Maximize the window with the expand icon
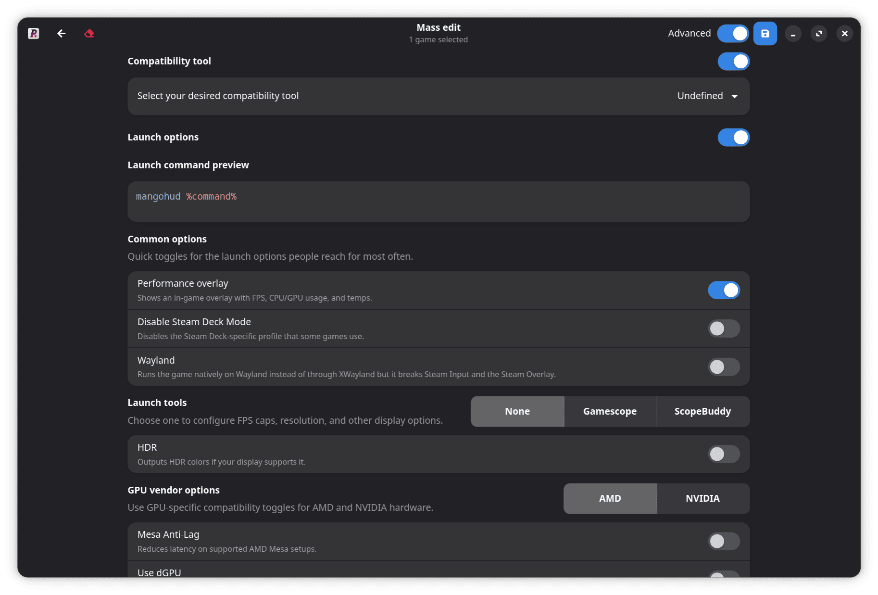Screen dimensions: 878x595 819,33
